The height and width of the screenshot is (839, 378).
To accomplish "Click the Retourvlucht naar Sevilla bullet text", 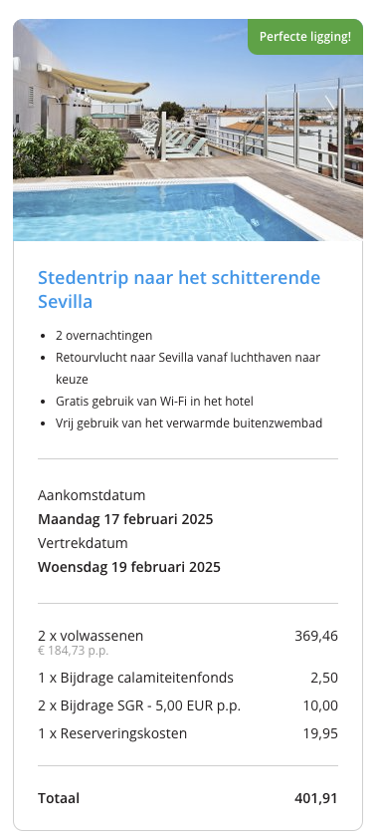I will 188,368.
